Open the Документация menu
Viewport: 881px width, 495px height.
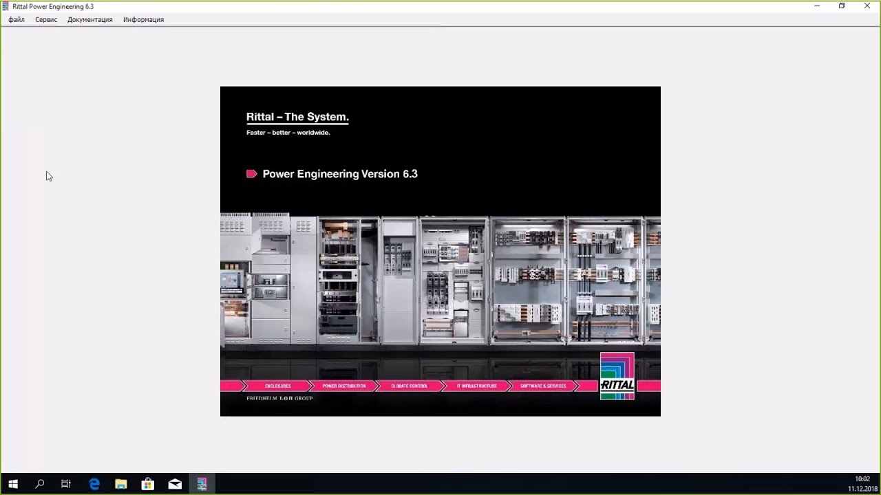click(x=90, y=20)
